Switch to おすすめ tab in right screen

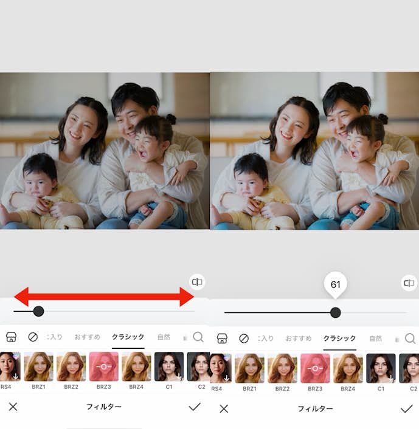299,338
